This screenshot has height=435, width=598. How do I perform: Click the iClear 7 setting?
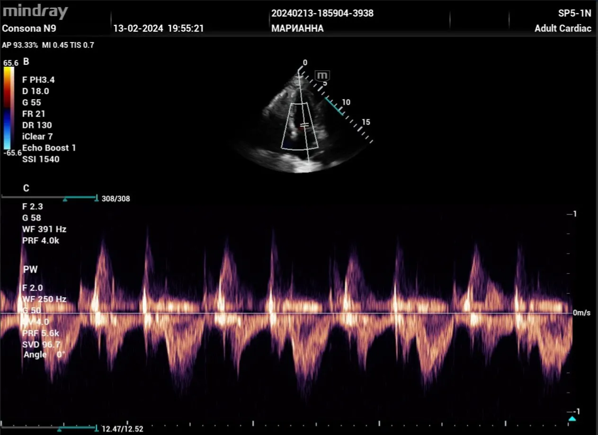[37, 136]
